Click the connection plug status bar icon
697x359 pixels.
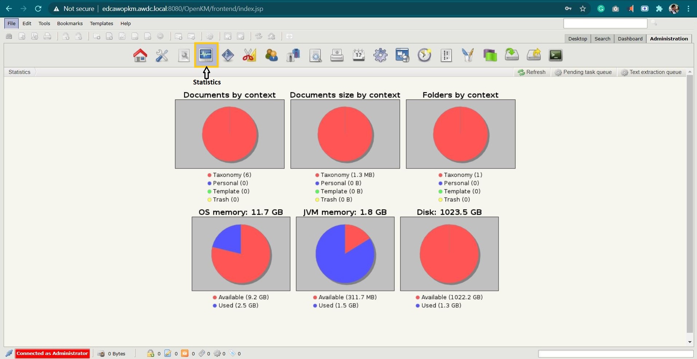[x=9, y=353]
